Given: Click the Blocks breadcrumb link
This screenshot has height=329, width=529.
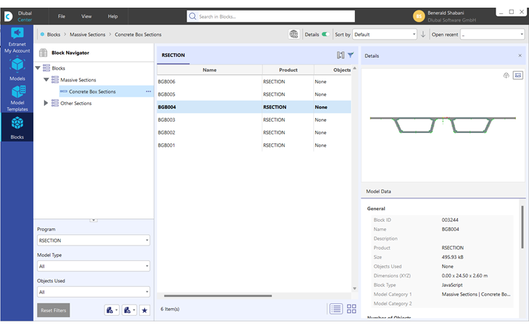Looking at the screenshot, I should point(54,34).
